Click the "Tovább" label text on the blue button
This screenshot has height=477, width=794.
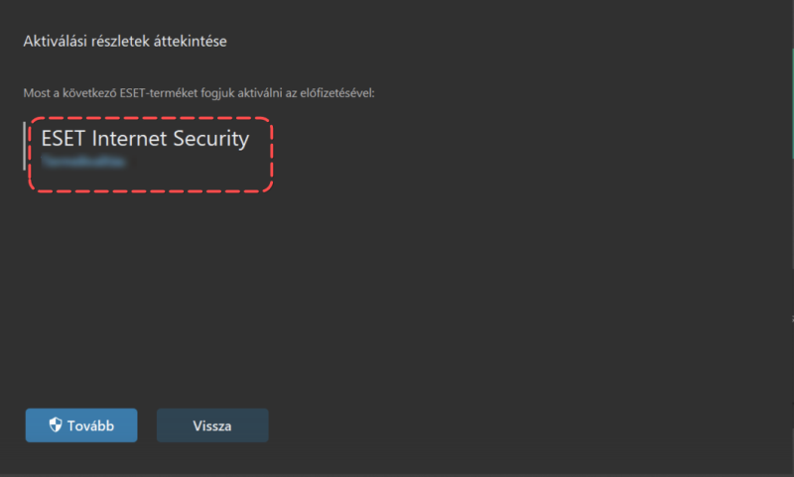coord(90,425)
